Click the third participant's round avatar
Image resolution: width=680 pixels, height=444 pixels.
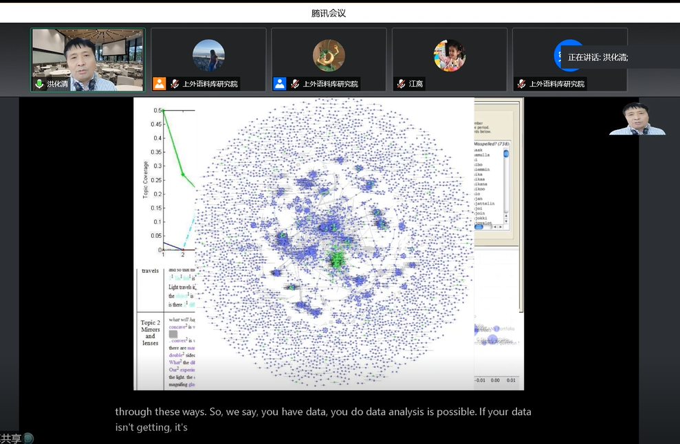(x=329, y=56)
